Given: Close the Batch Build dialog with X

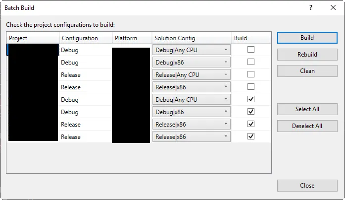Looking at the screenshot, I should (x=332, y=8).
